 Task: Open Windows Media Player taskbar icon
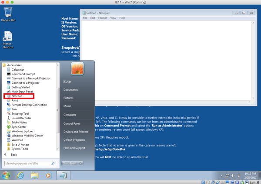click(48, 175)
